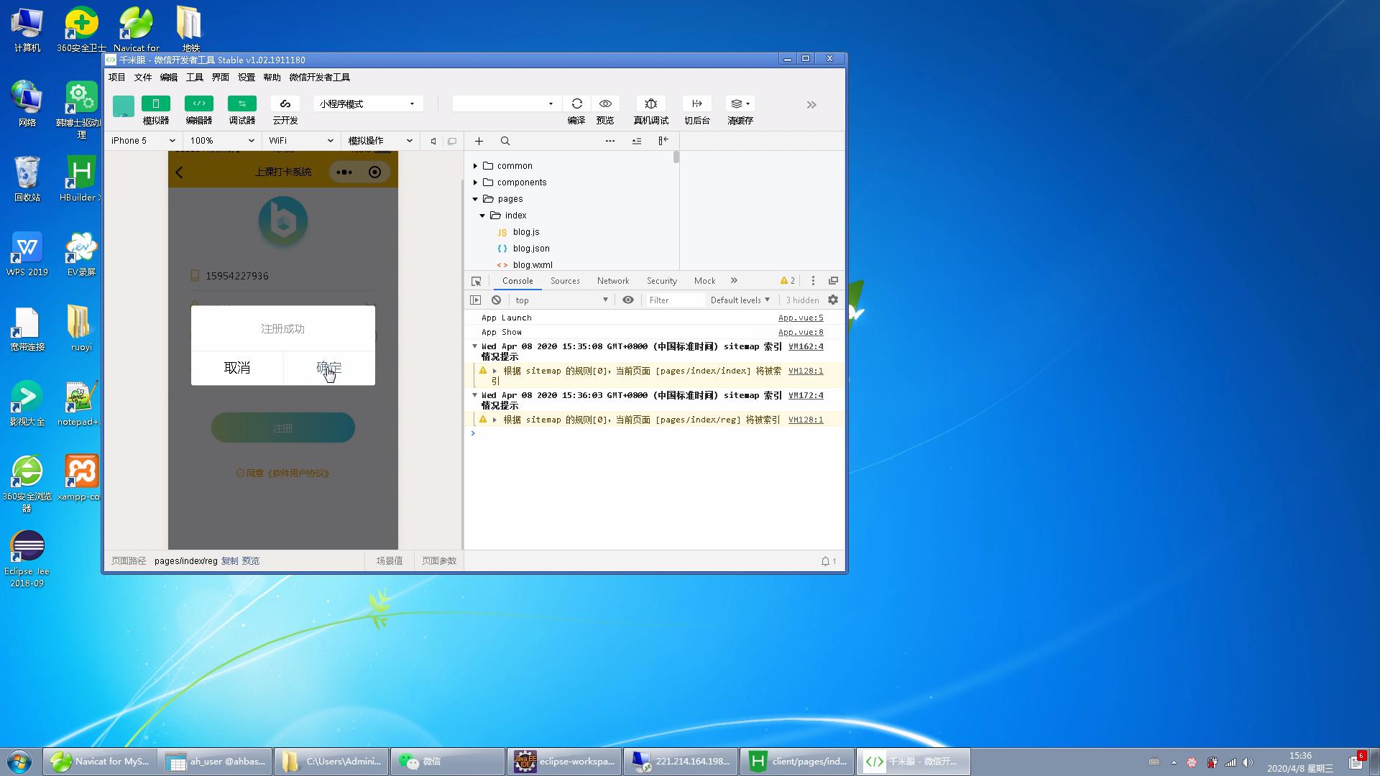Toggle the element inspector picker
This screenshot has height=776, width=1380.
click(x=476, y=281)
